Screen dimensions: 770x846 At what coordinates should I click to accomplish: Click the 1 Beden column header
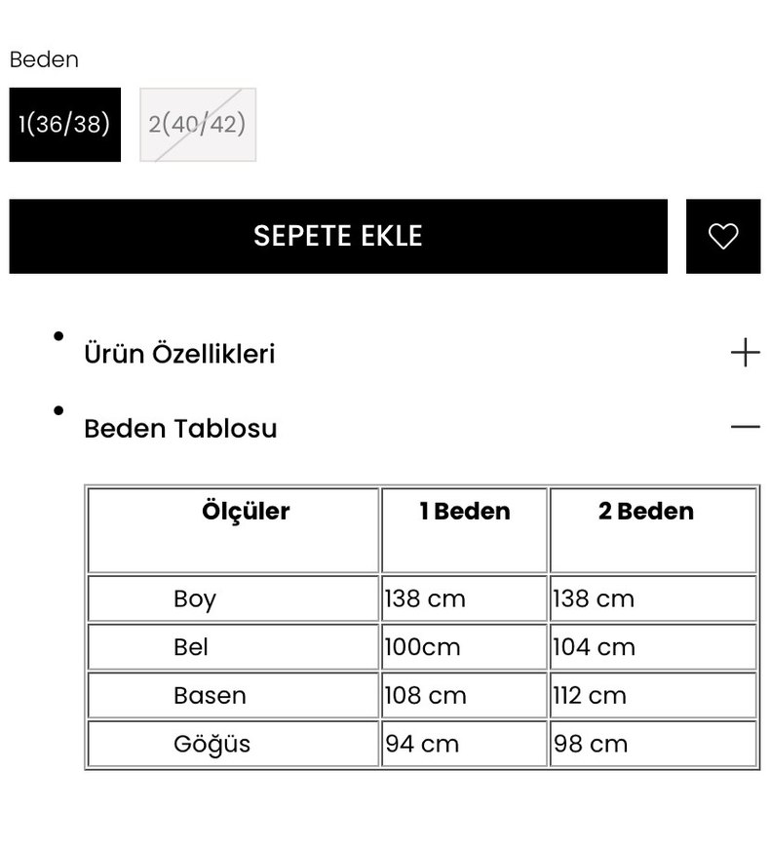(465, 511)
